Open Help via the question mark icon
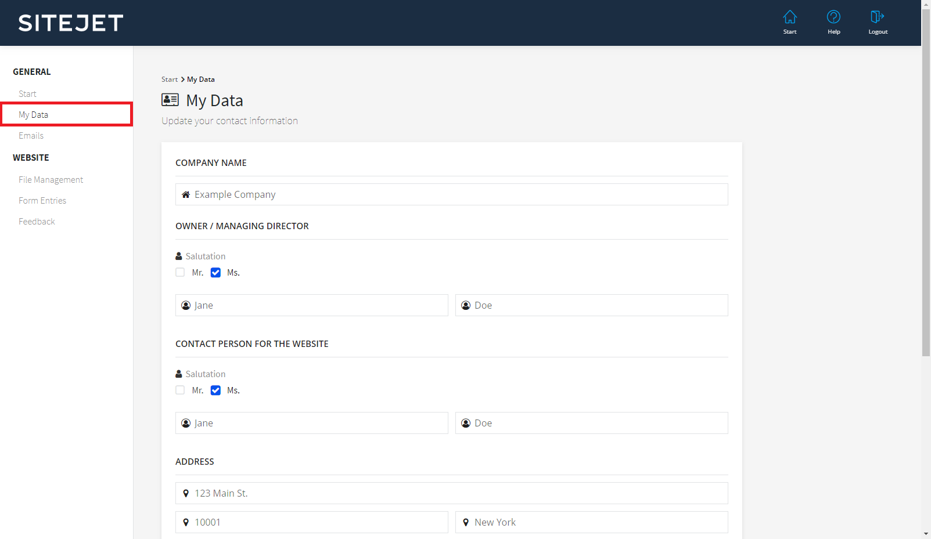Screen dimensions: 931x539 pyautogui.click(x=833, y=17)
